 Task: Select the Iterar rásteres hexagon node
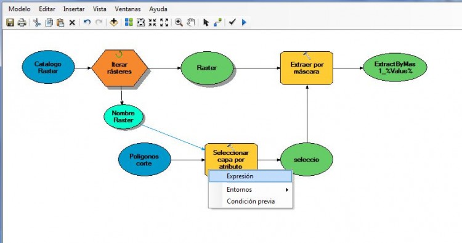point(120,68)
